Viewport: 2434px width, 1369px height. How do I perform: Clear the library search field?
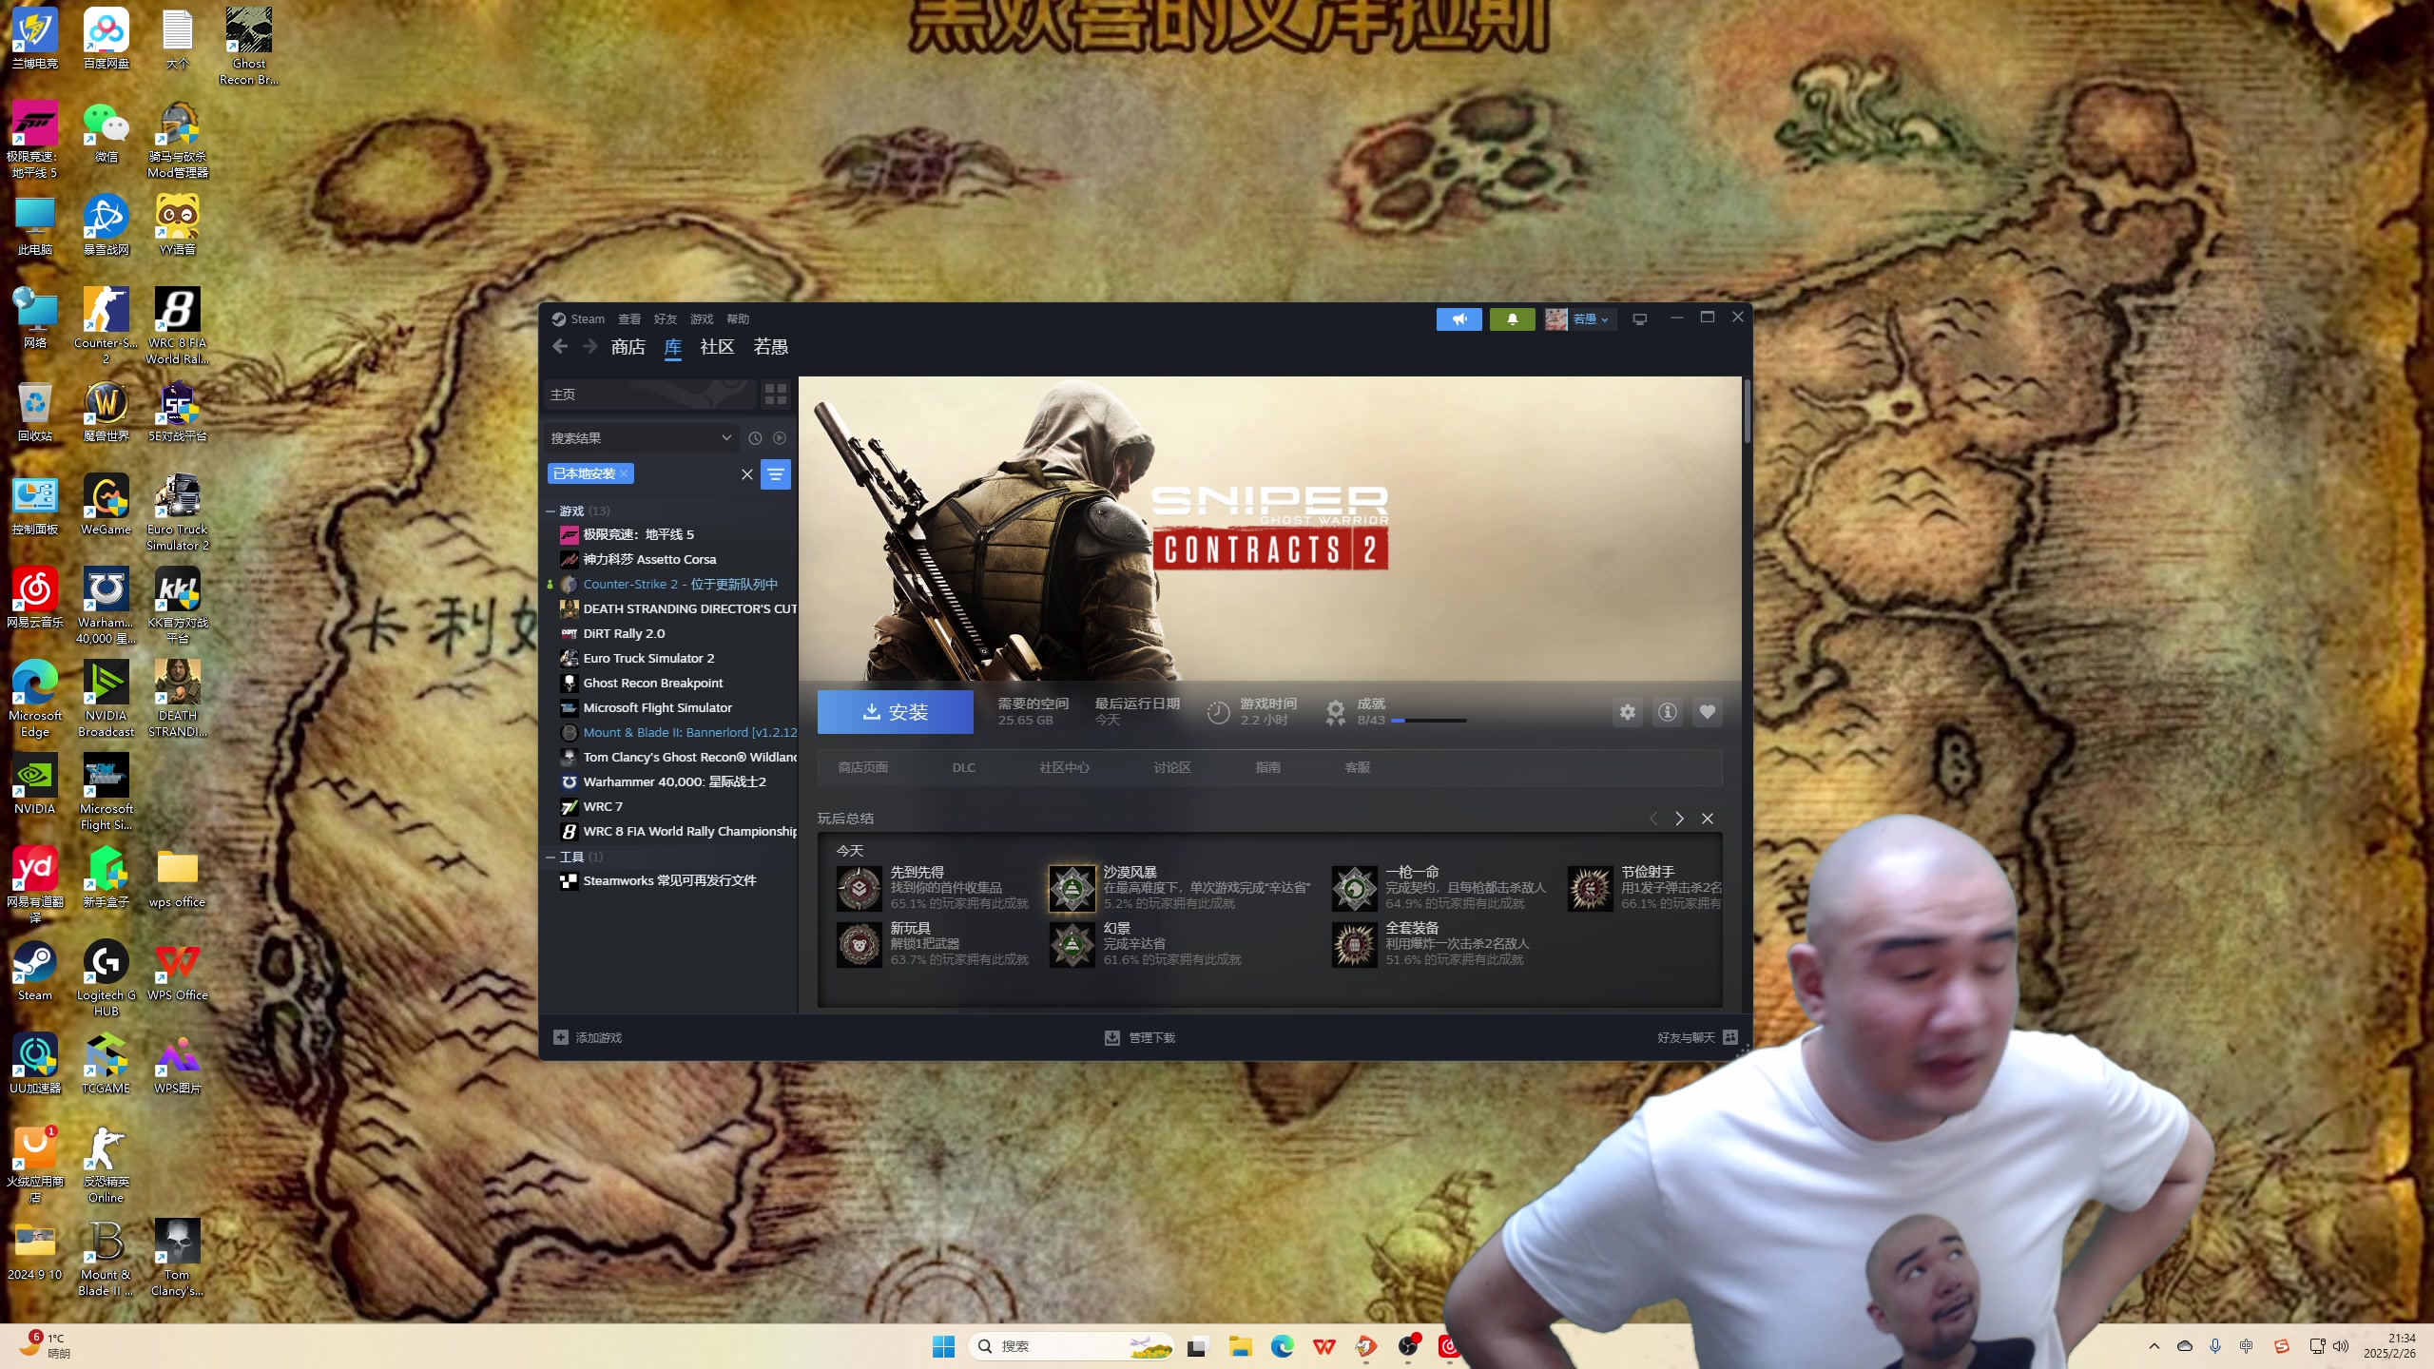click(x=747, y=474)
